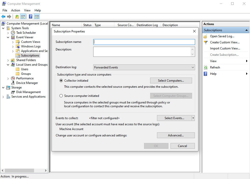Click the Advanced button

click(176, 135)
